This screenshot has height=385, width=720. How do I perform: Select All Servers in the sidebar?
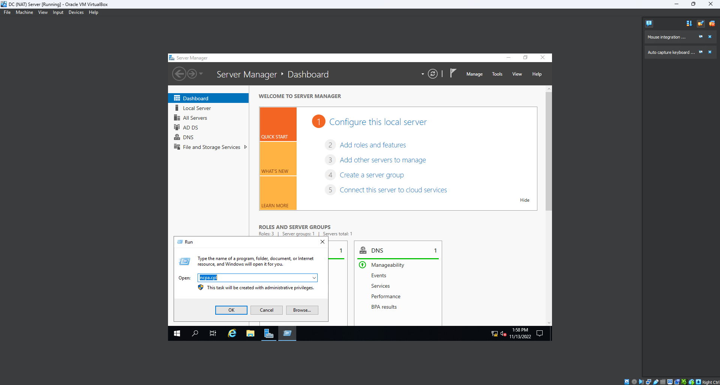pyautogui.click(x=208, y=117)
